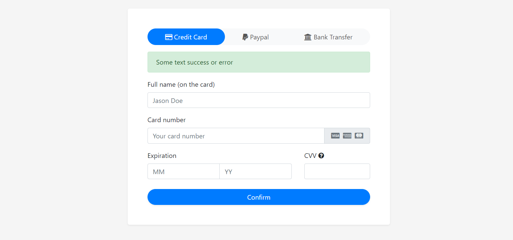Switch to the Paypal payment tab
Image resolution: width=513 pixels, height=240 pixels.
click(x=255, y=37)
